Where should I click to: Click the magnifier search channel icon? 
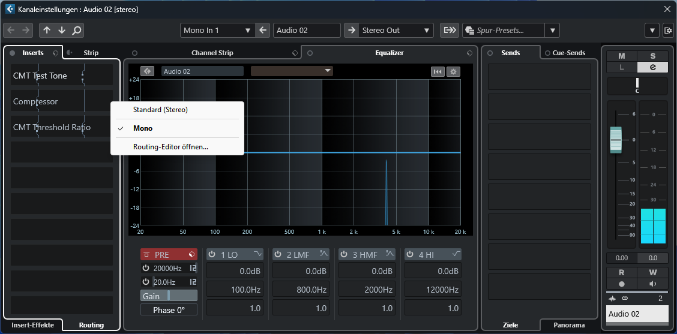tap(76, 30)
